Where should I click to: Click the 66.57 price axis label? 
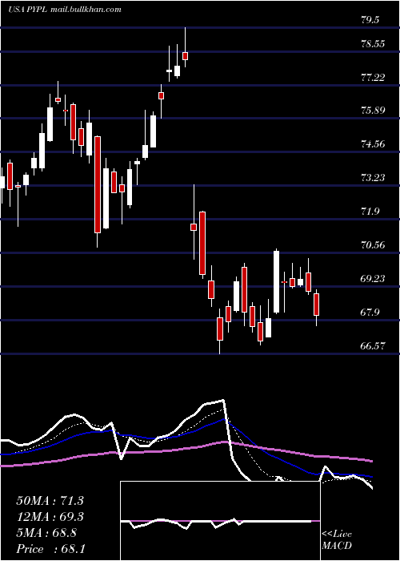[x=373, y=345]
